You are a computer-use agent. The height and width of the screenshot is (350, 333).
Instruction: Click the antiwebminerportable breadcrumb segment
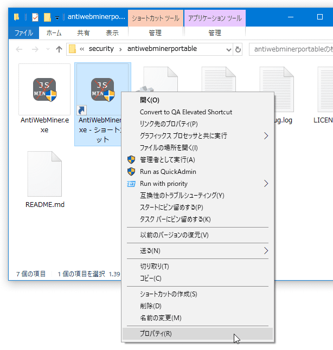coord(162,49)
